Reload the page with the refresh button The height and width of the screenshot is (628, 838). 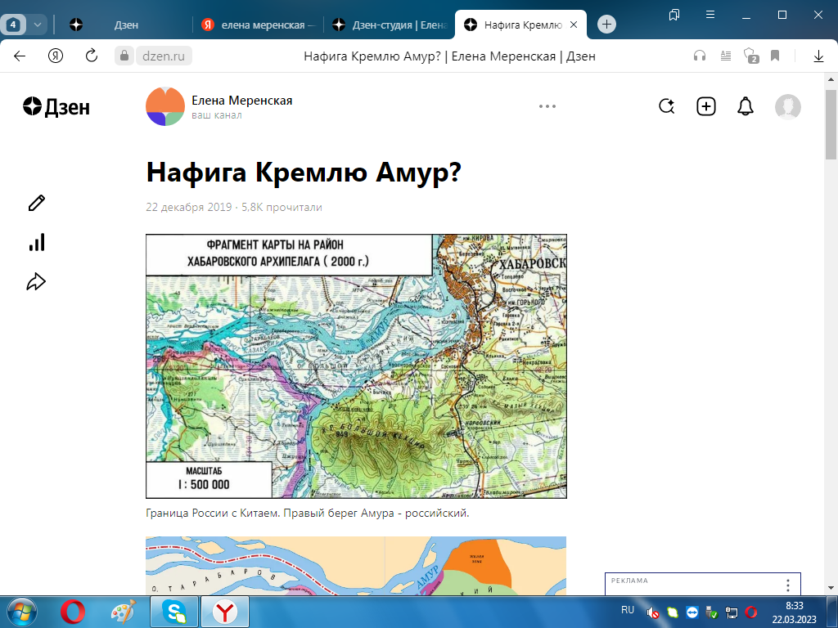90,56
